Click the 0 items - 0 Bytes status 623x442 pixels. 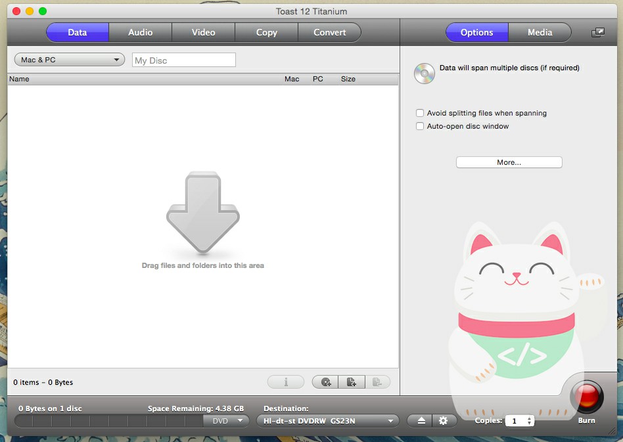click(x=43, y=382)
